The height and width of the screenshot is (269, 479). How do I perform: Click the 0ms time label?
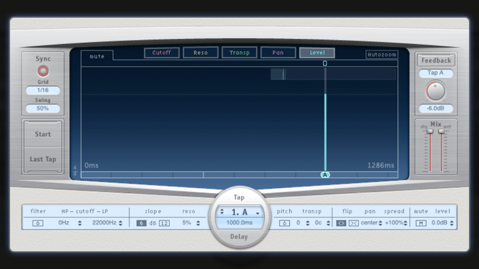click(x=91, y=165)
